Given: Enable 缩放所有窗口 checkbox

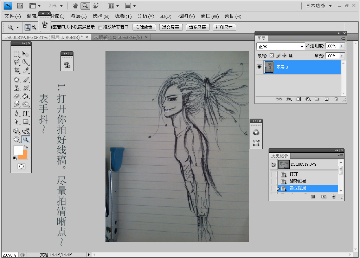Looking at the screenshot, I should (101, 27).
